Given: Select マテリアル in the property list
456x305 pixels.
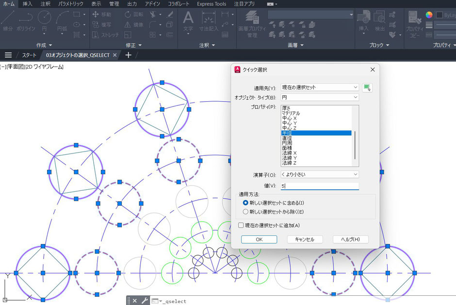Looking at the screenshot, I should (291, 113).
